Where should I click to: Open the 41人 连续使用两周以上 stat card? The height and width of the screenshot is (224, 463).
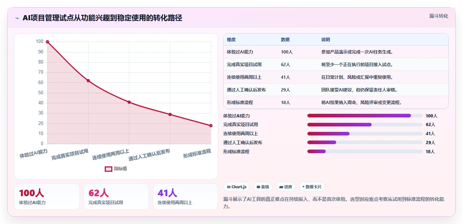pos(185,197)
